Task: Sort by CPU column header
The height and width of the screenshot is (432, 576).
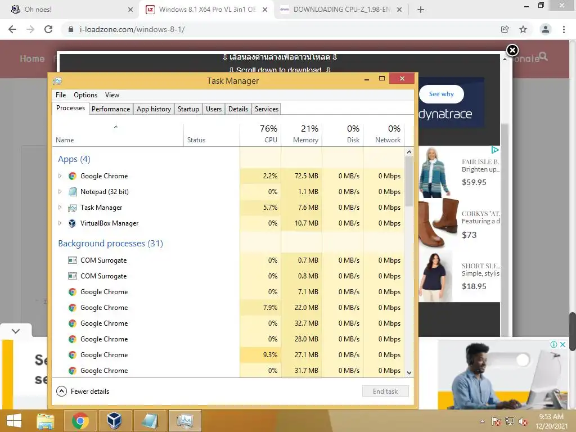Action: 260,134
